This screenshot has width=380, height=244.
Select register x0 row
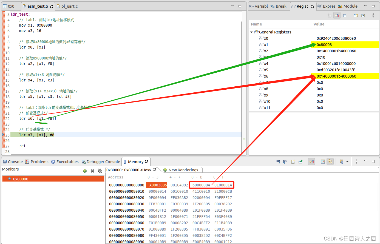tap(314, 38)
